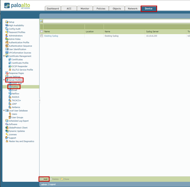
Task: Open the GlobalProtect Client icon
Action: point(7,128)
